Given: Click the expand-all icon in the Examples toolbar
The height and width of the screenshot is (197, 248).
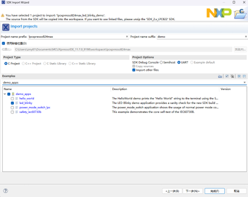Looking at the screenshot, I should tap(239, 76).
